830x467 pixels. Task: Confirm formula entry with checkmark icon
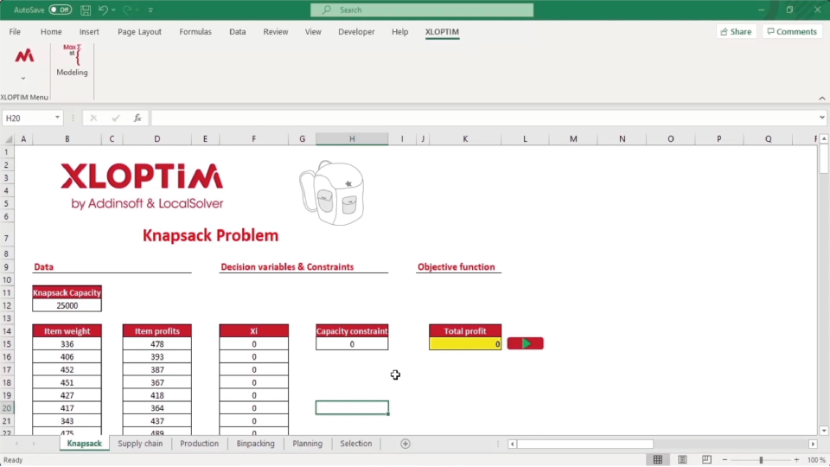point(115,118)
